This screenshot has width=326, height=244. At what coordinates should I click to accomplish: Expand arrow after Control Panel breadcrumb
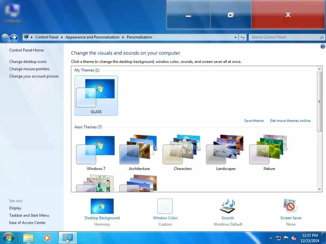(x=62, y=37)
